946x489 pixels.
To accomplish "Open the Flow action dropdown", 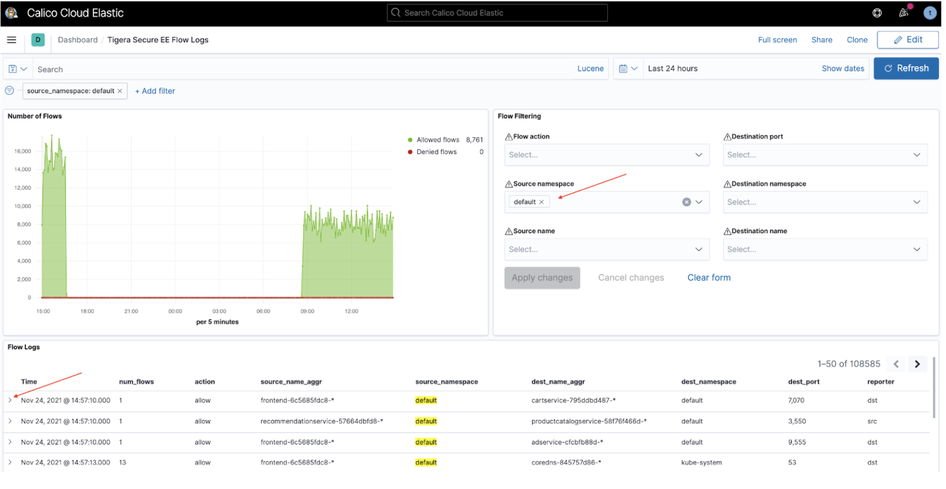I will [606, 155].
